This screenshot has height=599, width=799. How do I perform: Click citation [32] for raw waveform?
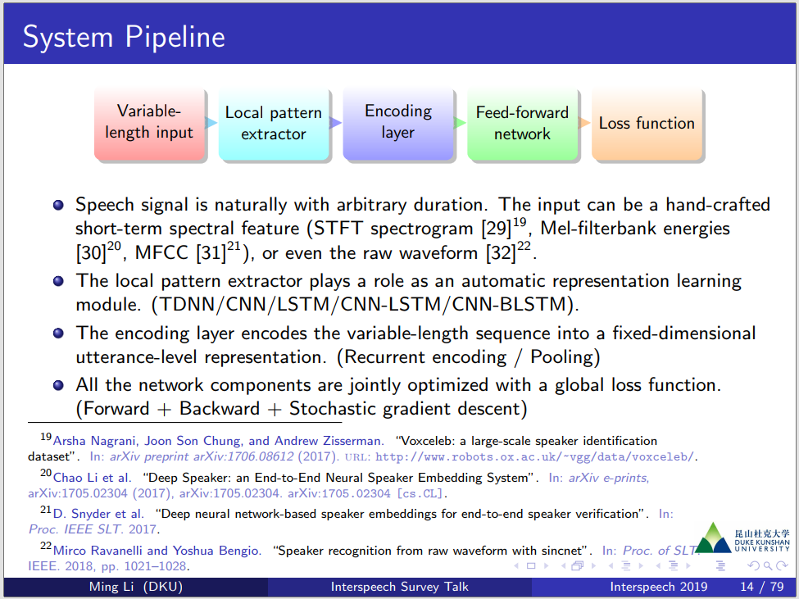501,252
